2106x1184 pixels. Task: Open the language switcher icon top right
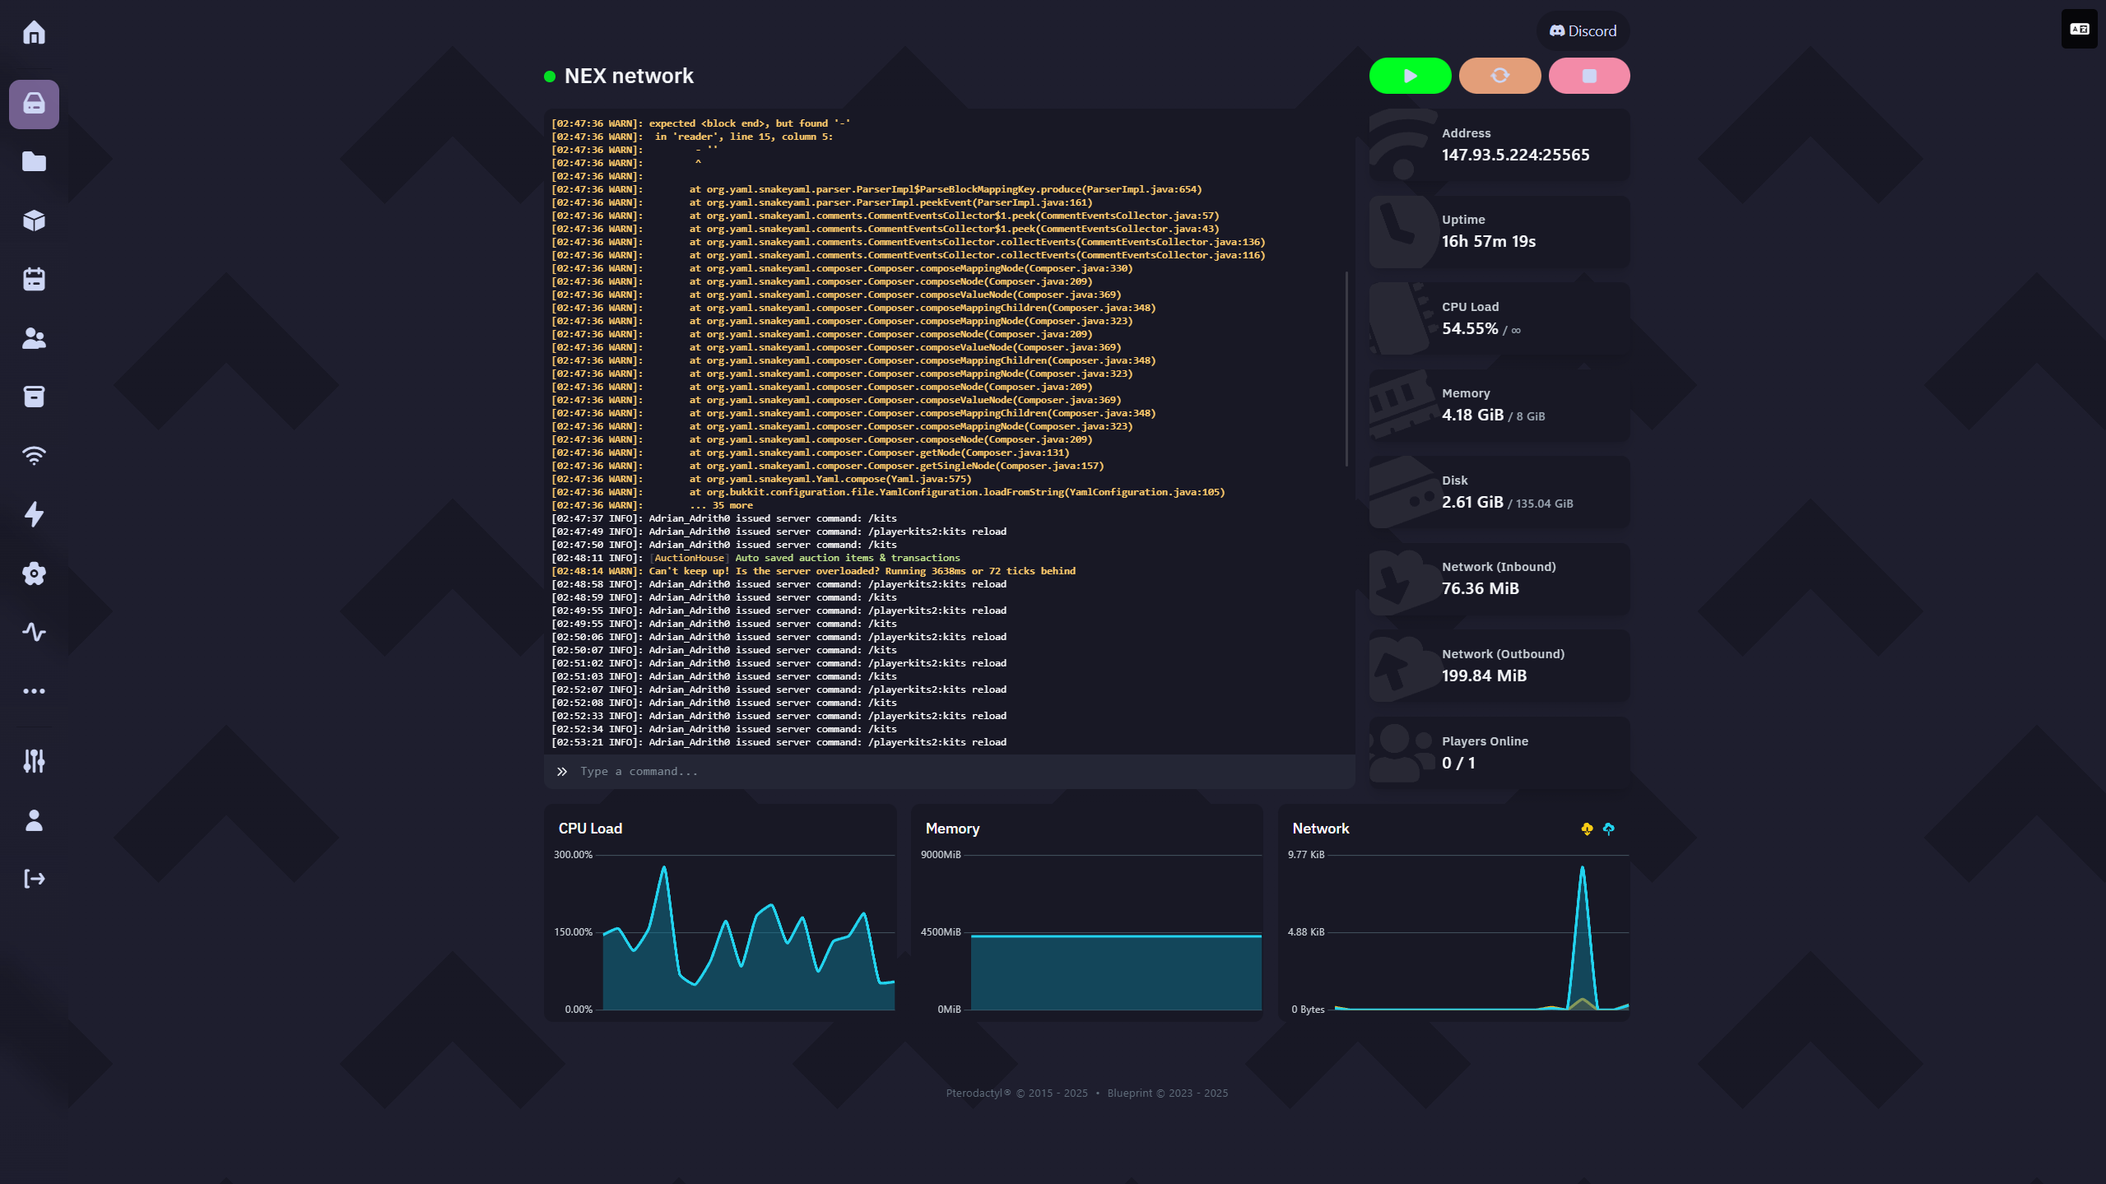(x=2079, y=30)
